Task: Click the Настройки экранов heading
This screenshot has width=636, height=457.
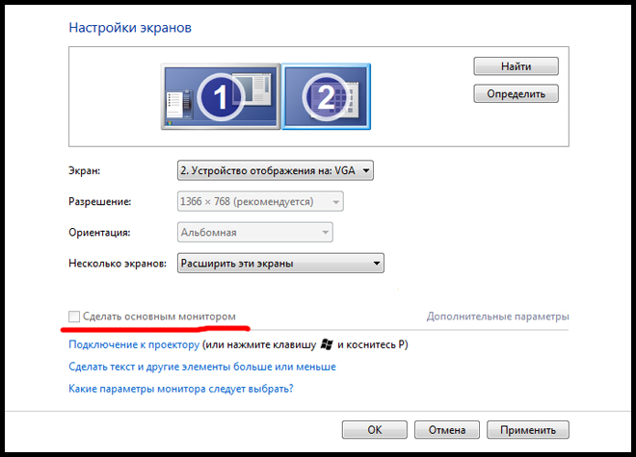Action: pos(130,28)
